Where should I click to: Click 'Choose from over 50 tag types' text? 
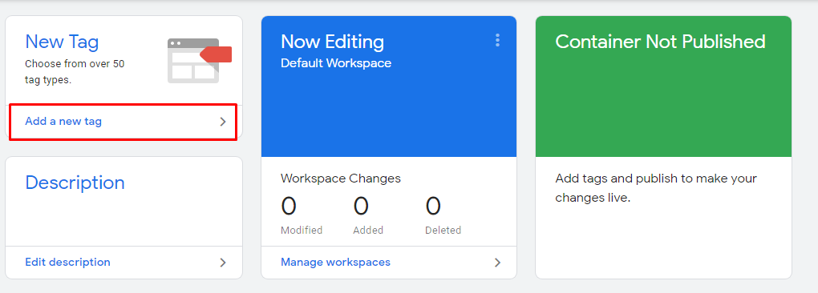[75, 72]
